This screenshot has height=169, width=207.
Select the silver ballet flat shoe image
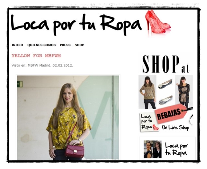coord(166,100)
